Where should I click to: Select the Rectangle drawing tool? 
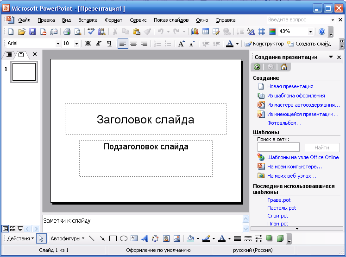tap(113, 238)
